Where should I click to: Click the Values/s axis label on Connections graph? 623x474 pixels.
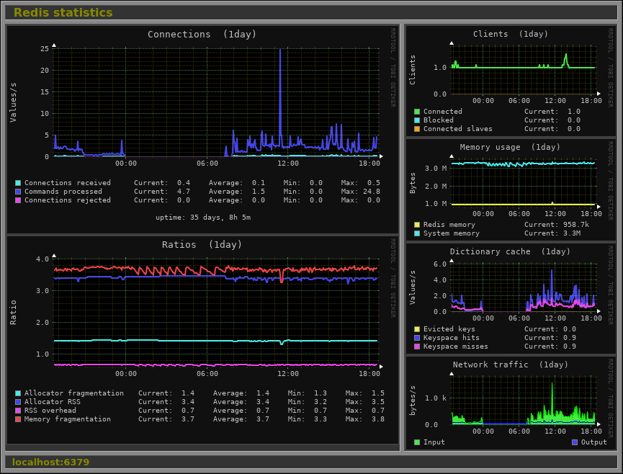[13, 102]
